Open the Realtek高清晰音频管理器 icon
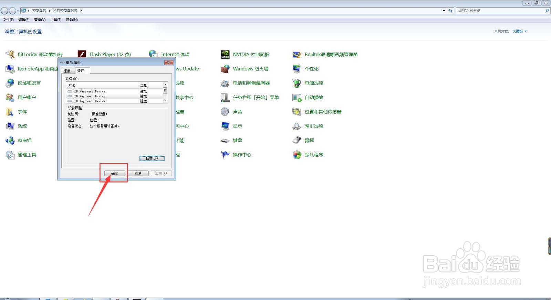Viewport: 551px width, 300px height. click(297, 54)
